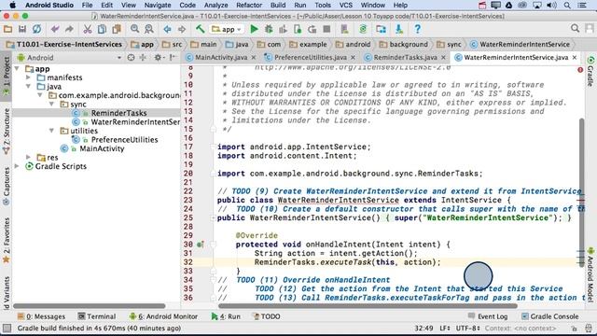
Task: Expand the Gradle Scripts node
Action: pyautogui.click(x=17, y=166)
